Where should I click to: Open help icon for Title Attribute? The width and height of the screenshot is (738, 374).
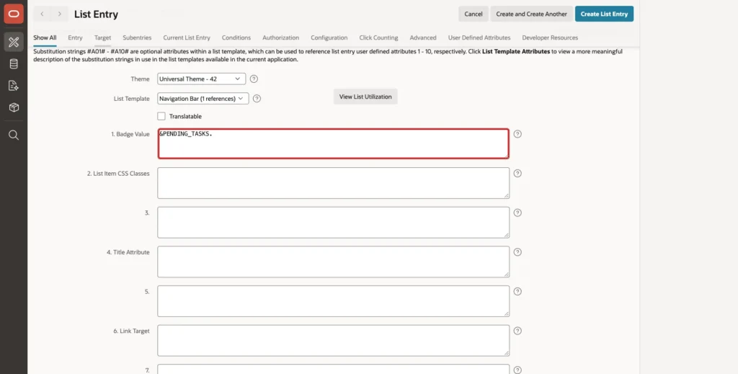click(x=517, y=252)
